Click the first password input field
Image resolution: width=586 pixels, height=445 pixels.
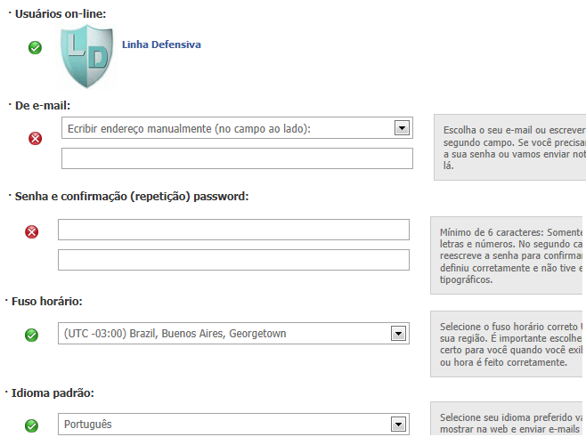(233, 230)
